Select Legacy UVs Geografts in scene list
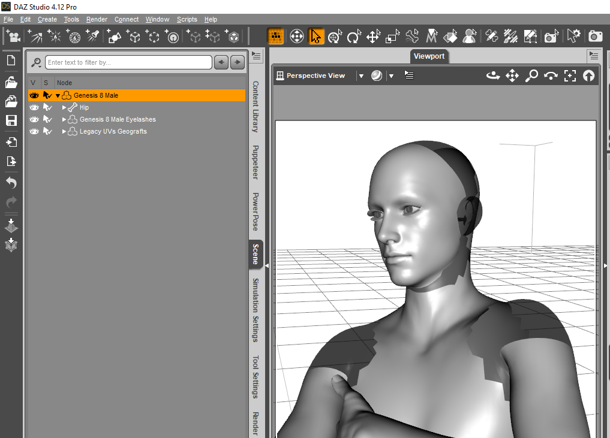The width and height of the screenshot is (610, 438). coord(113,131)
